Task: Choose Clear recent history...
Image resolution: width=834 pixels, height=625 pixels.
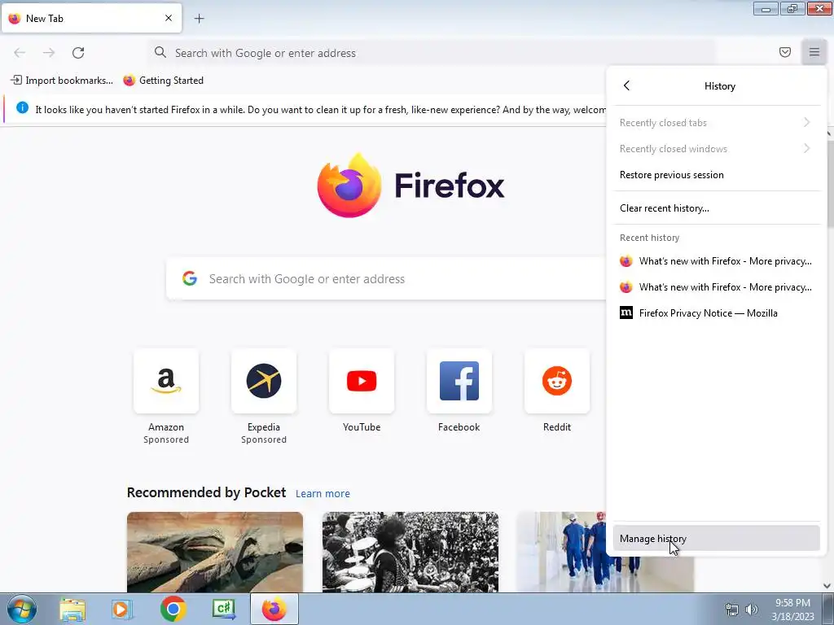Action: (717, 208)
